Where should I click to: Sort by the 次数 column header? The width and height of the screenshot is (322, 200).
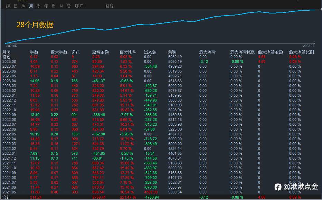(75, 52)
